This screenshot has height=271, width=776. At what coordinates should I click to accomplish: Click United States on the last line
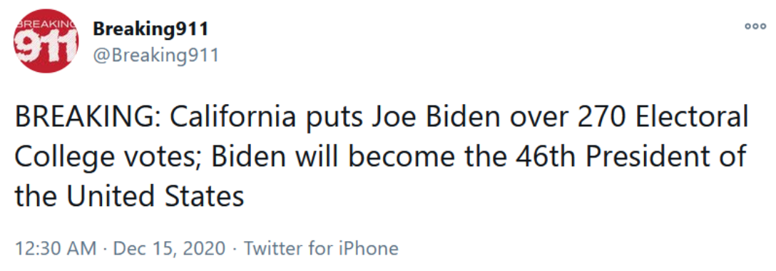156,196
